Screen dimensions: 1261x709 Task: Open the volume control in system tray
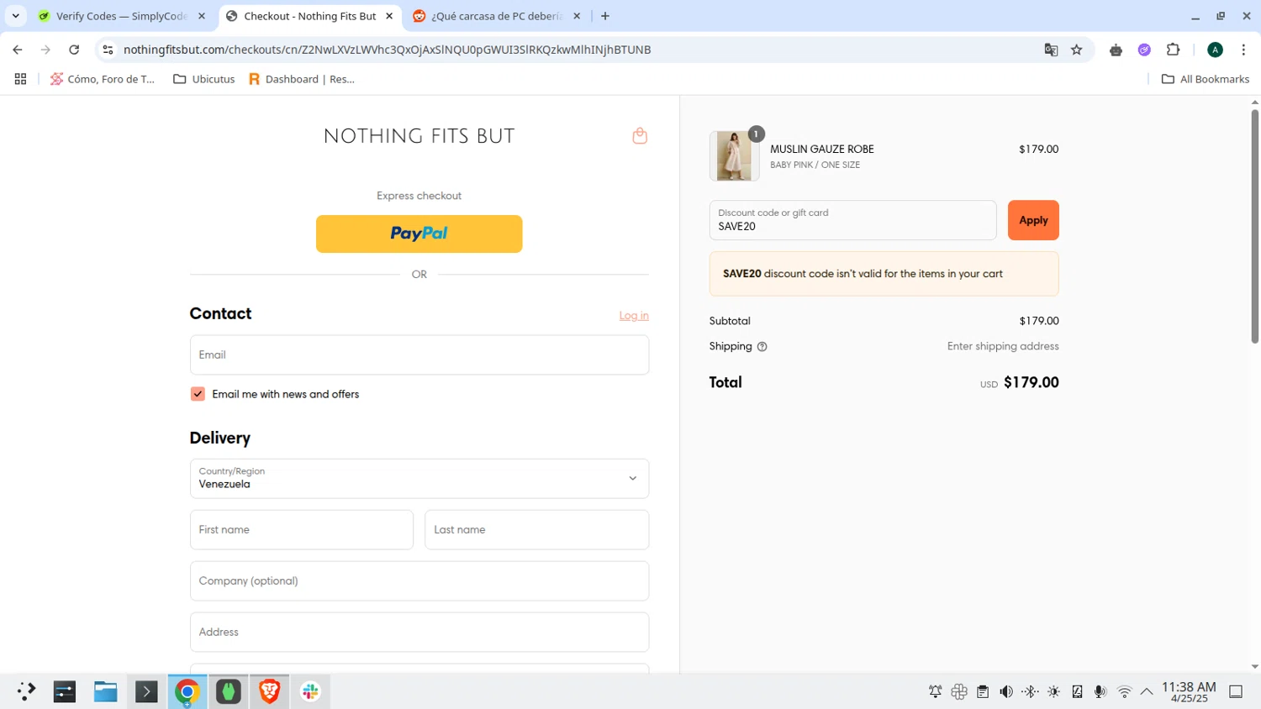tap(1006, 692)
